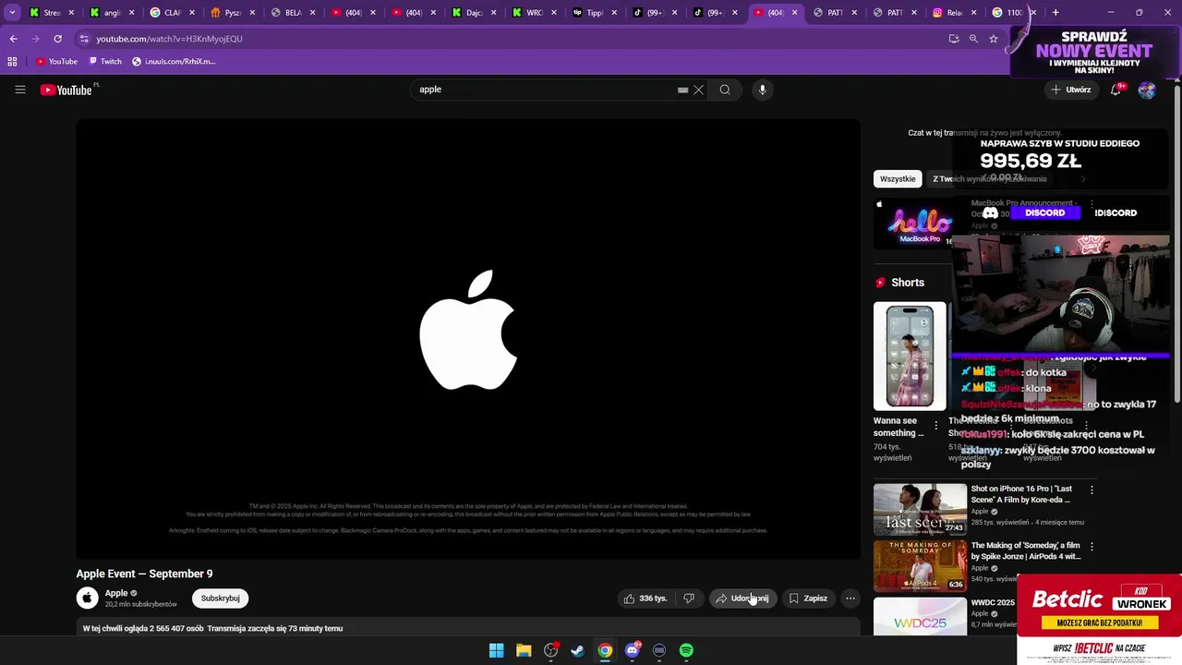Open the 'last scene' 27:43 thumbnail
Viewport: 1182px width, 665px height.
tap(920, 509)
